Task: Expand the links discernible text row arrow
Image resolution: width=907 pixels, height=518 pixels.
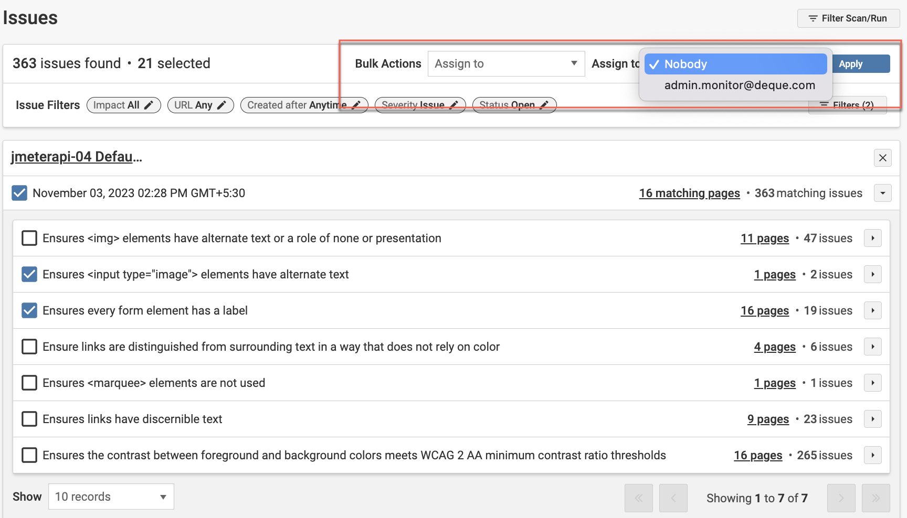Action: coord(872,419)
